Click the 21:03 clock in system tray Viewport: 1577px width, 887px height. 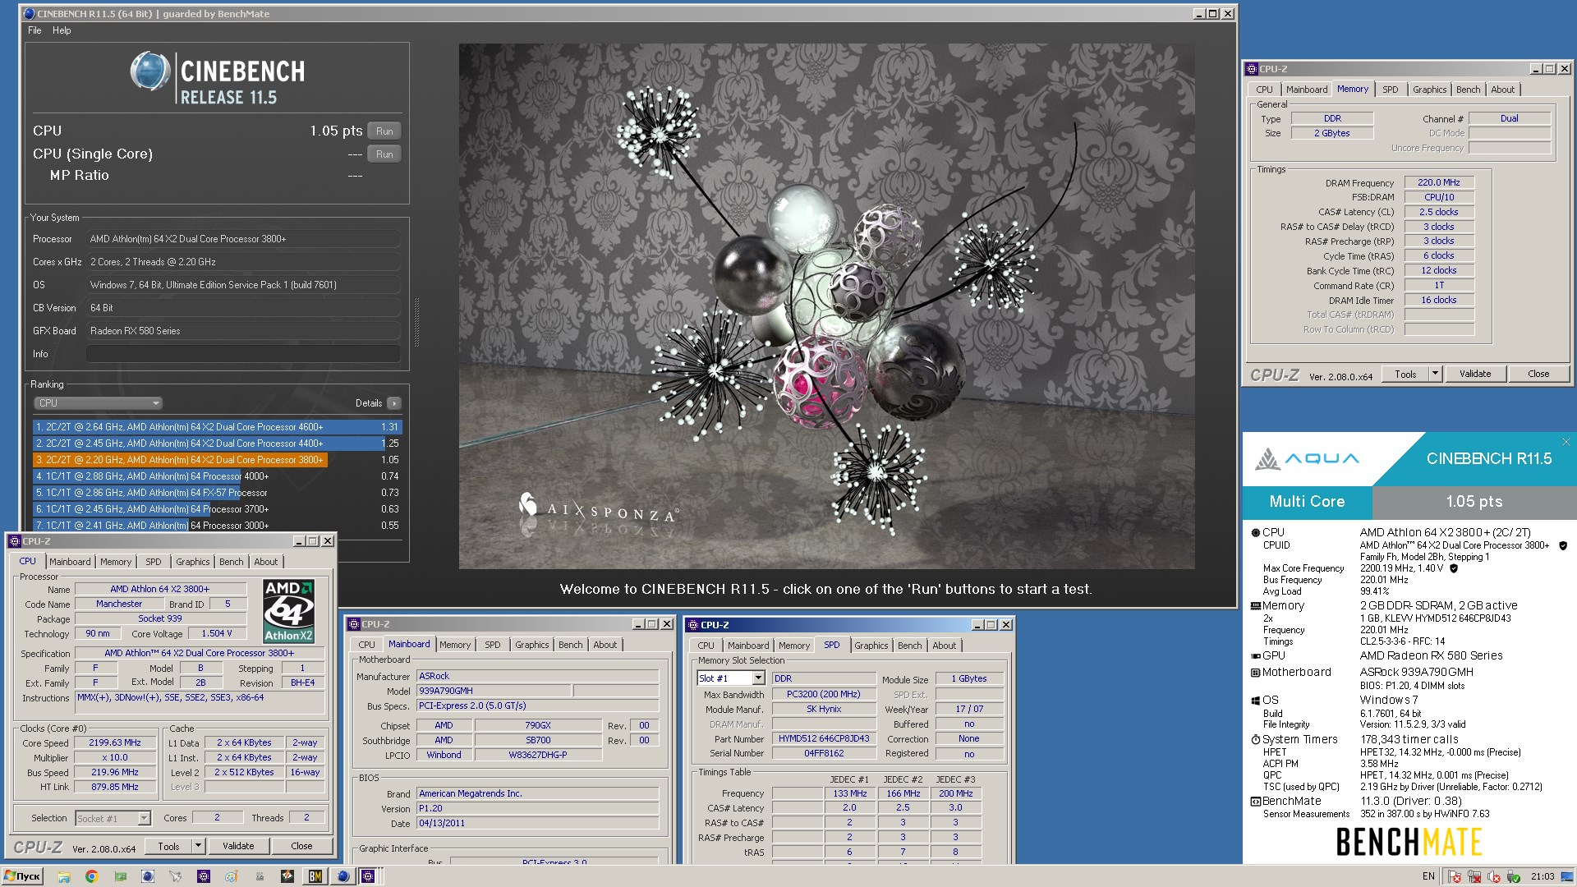1543,876
